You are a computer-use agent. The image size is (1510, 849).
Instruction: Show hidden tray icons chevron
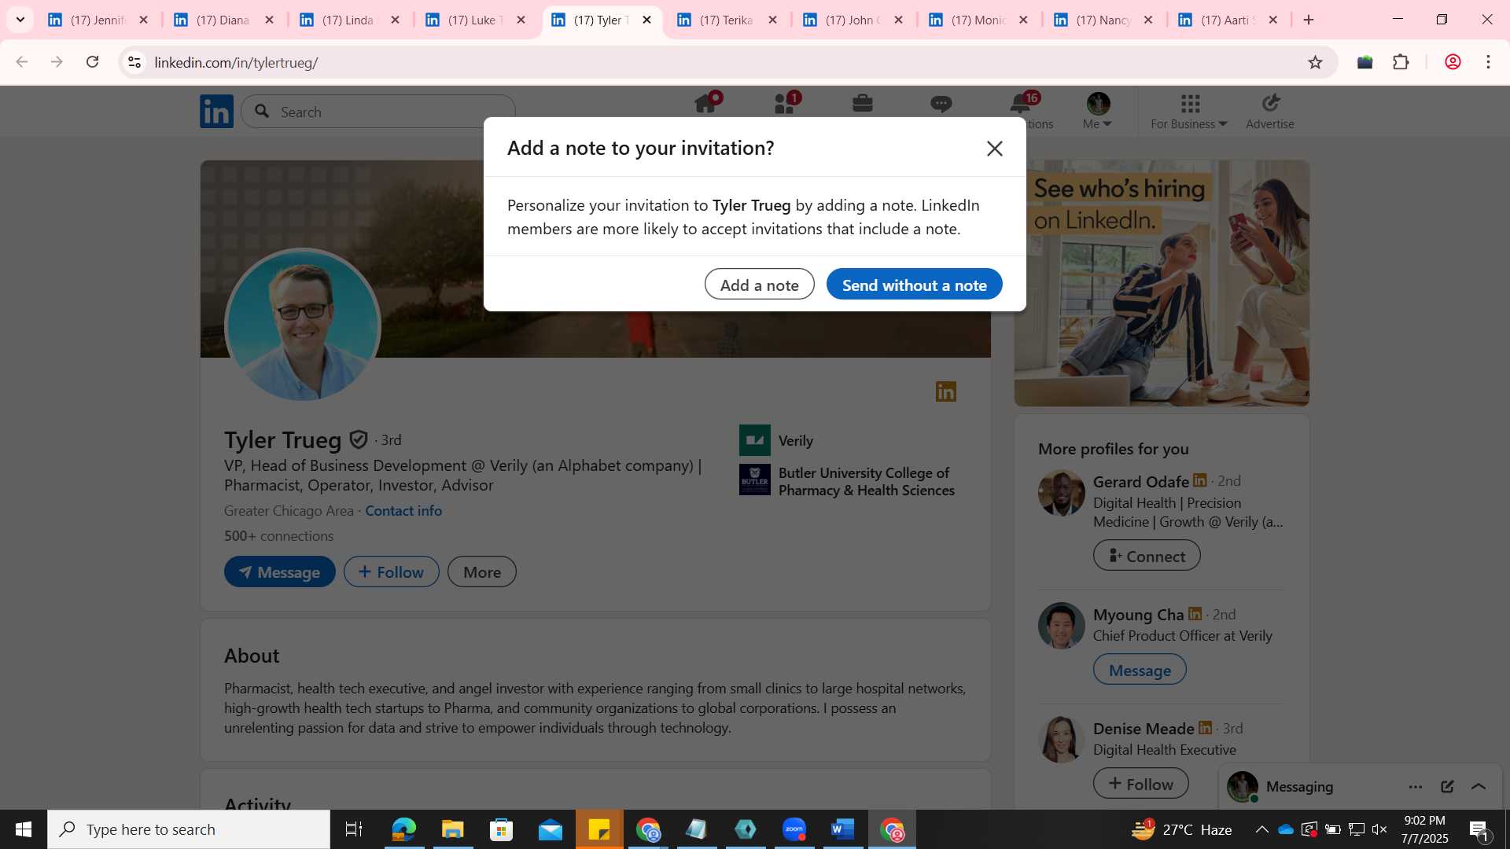pos(1261,829)
